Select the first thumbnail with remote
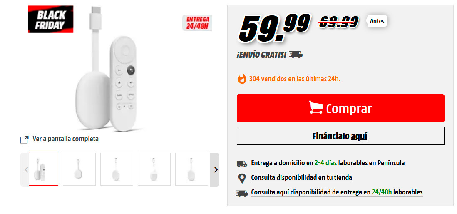This screenshot has width=457, height=214. click(x=43, y=169)
